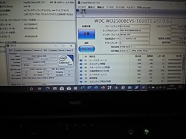Select the リードエラーレート attribute row
Screen dimensions: 186x139
130,60
